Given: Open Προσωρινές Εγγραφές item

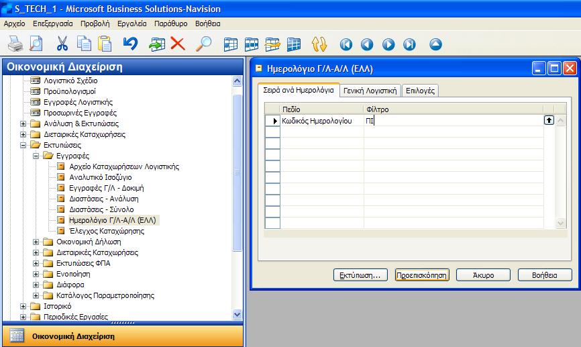Looking at the screenshot, I should (x=80, y=113).
